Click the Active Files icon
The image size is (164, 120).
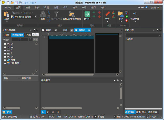pos(135,14)
